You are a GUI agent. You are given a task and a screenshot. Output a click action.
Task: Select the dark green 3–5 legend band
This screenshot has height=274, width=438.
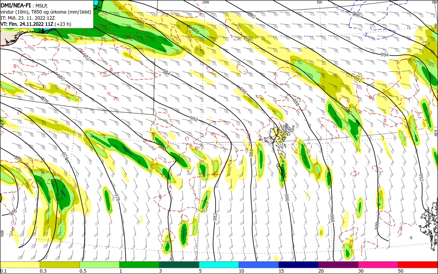click(x=179, y=265)
